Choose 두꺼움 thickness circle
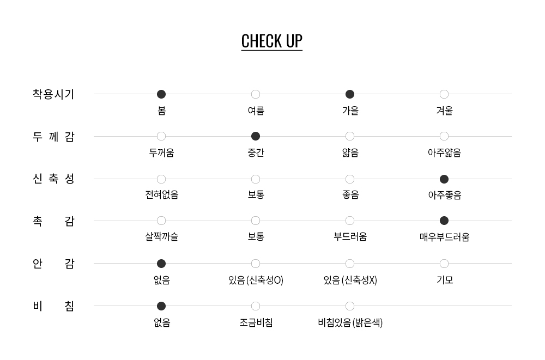Image resolution: width=545 pixels, height=360 pixels. [161, 136]
